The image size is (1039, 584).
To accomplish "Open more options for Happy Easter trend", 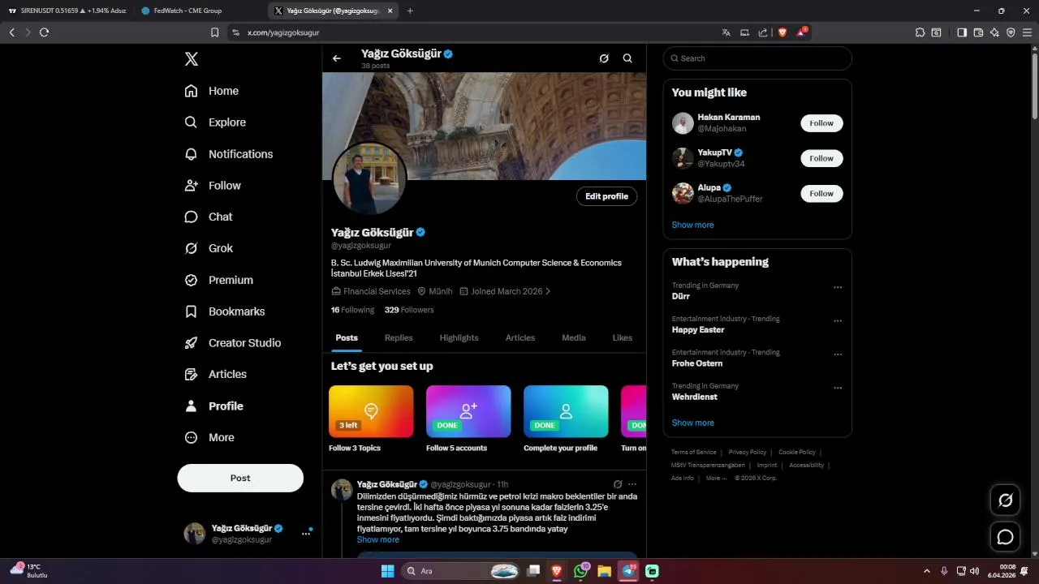I will 838,321.
